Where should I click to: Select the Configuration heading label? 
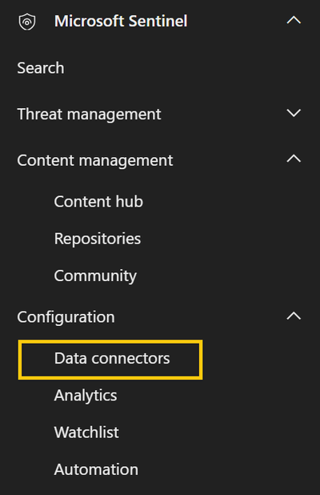click(66, 317)
